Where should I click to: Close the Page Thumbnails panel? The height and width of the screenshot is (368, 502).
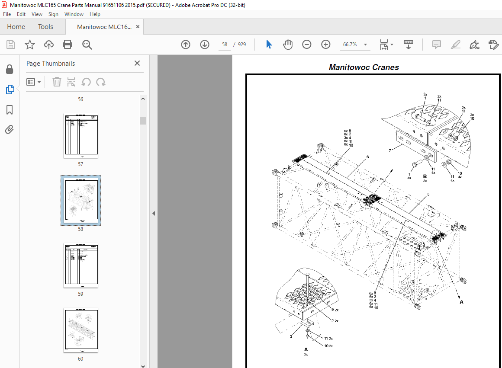137,63
